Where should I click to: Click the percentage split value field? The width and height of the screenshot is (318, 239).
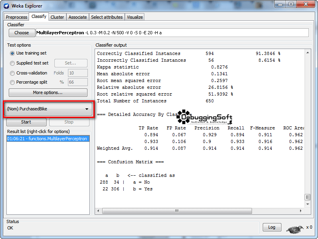coord(78,82)
